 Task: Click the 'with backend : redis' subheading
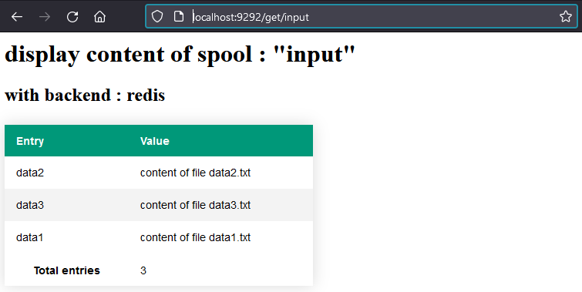coord(85,95)
